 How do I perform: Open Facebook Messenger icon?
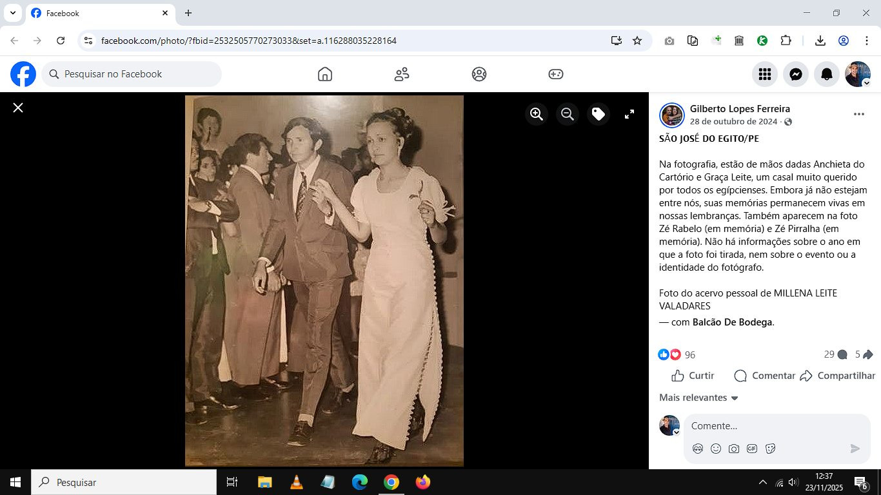pos(796,74)
